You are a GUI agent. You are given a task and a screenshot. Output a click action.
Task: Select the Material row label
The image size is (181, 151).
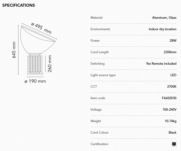click(96, 18)
